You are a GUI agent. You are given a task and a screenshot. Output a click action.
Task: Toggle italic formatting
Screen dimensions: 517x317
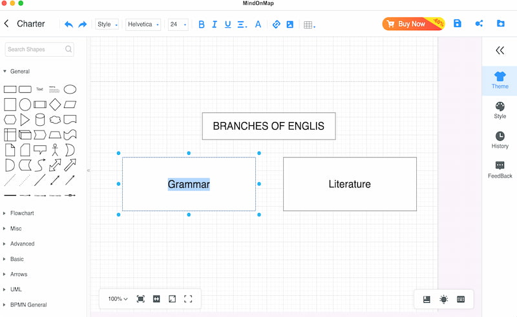pyautogui.click(x=215, y=25)
